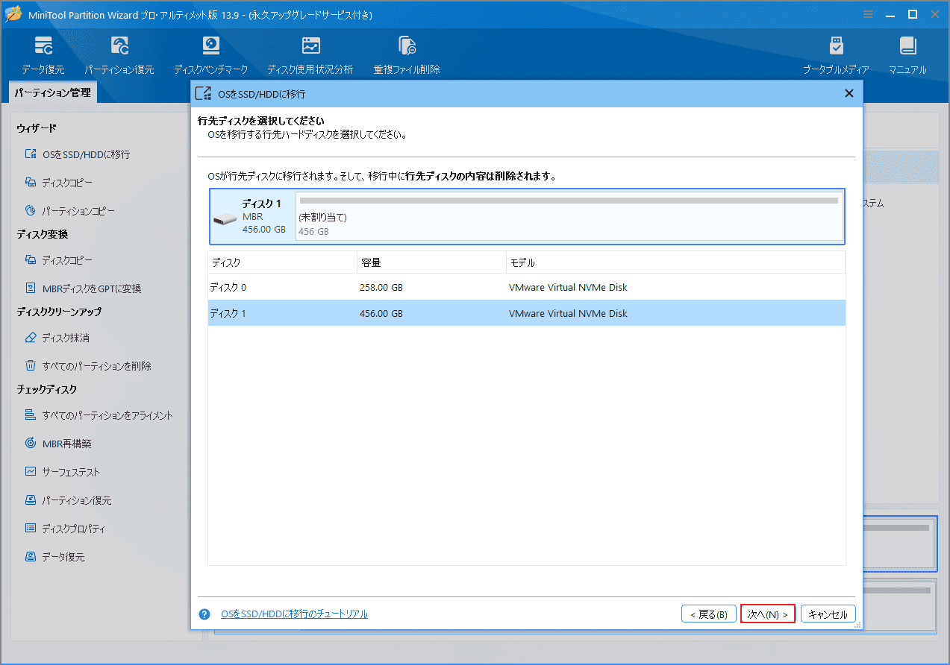The image size is (950, 665).
Task: Click the ディスク column header
Action: pyautogui.click(x=282, y=262)
